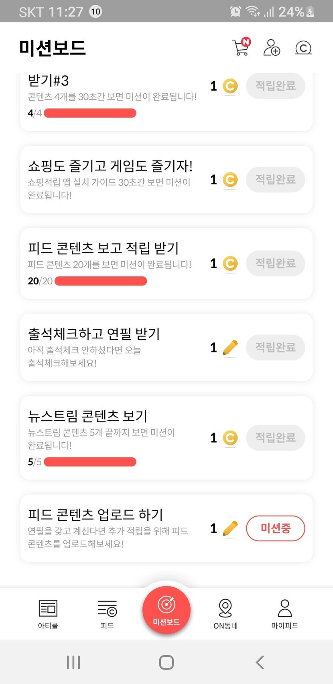Viewport: 333px width, 684px height.
Task: Open Android recent apps button
Action: click(x=73, y=662)
